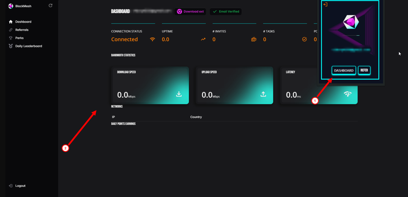The height and width of the screenshot is (197, 408).
Task: Open Dashboard in the sidebar
Action: tap(23, 22)
